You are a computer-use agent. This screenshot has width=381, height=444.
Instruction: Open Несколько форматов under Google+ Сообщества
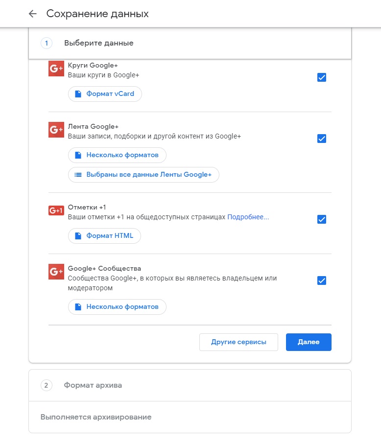point(117,307)
